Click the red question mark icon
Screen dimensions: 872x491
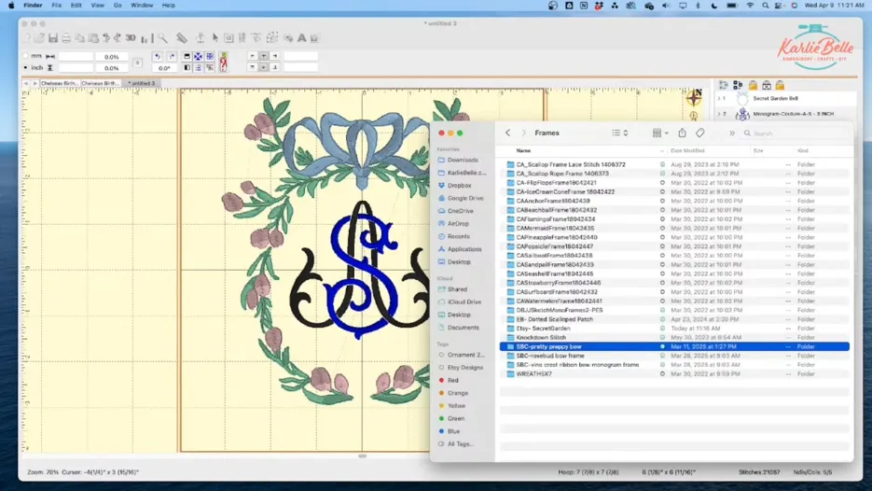(223, 62)
